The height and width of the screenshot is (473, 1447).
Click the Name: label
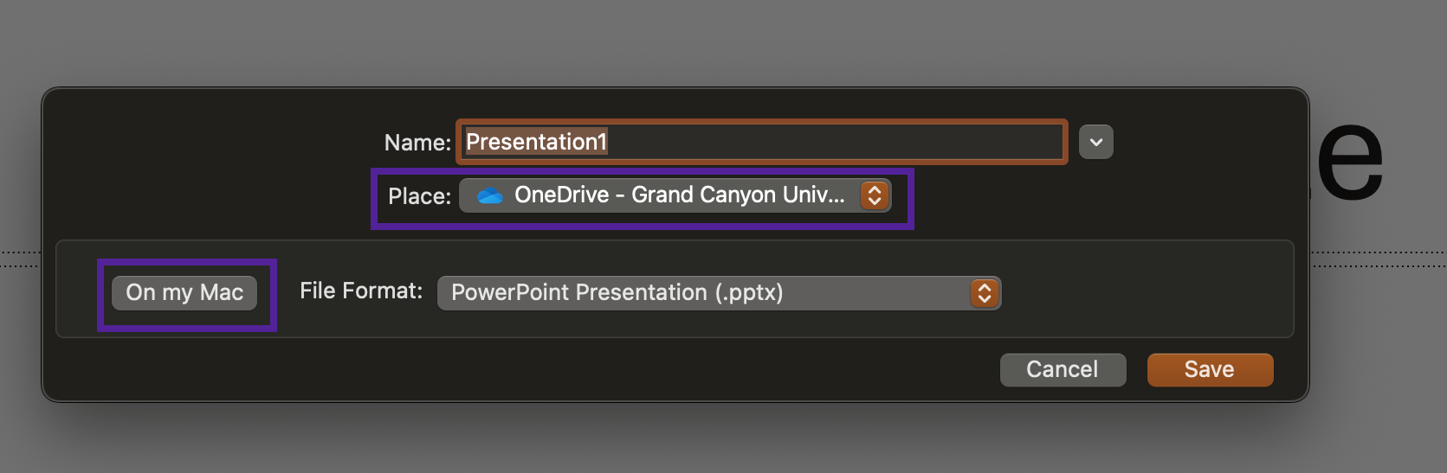[x=417, y=143]
